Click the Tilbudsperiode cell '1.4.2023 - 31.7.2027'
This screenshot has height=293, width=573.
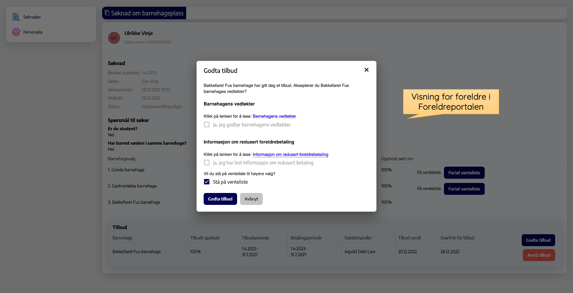pos(250,252)
